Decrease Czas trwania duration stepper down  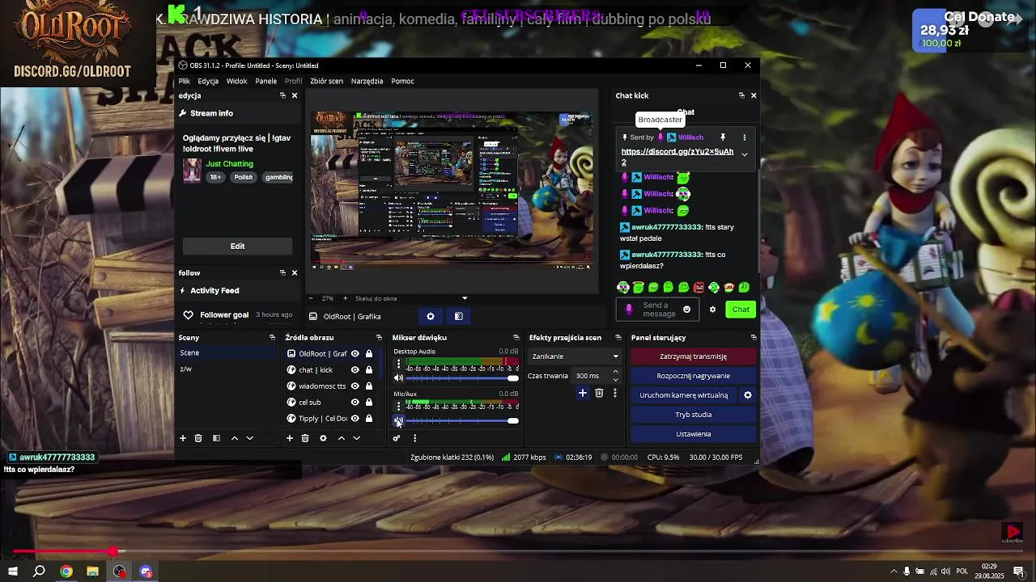(616, 379)
